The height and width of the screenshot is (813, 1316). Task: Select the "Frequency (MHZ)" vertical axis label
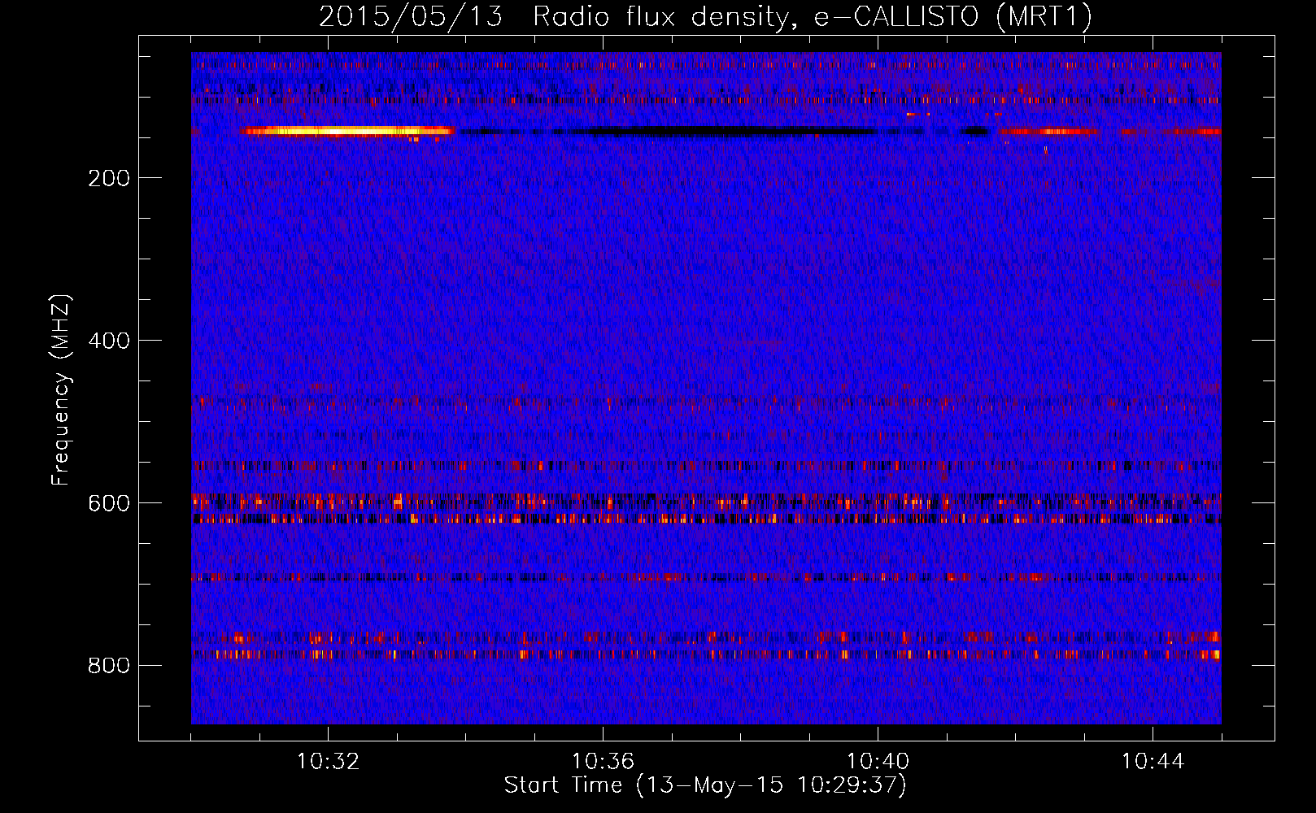tap(61, 390)
